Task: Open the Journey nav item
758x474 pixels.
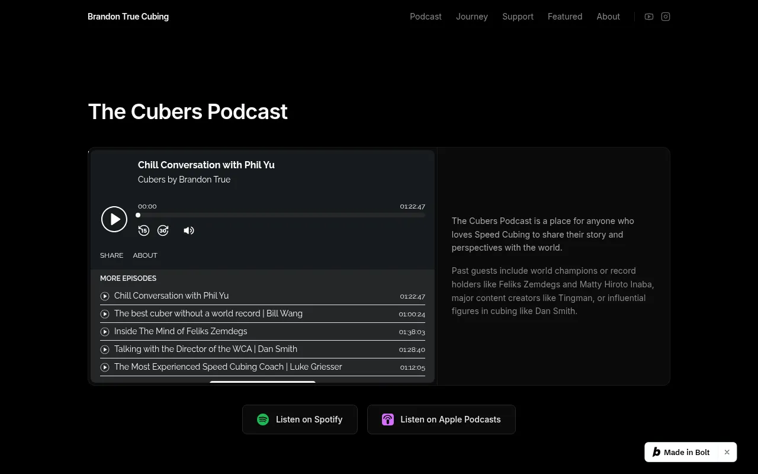Action: [472, 17]
